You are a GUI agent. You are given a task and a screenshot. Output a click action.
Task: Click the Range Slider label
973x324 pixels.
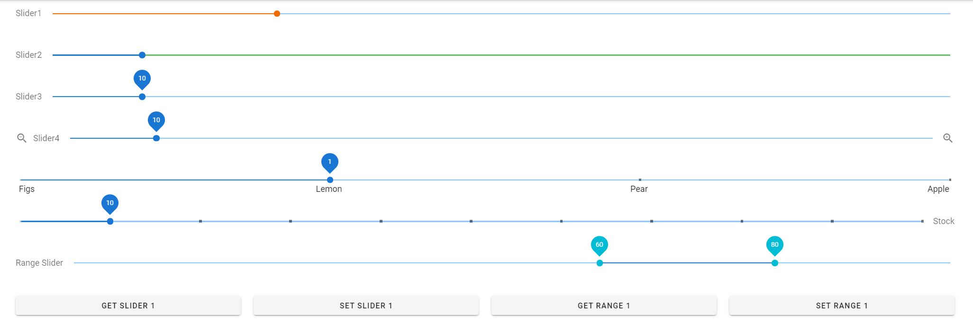pos(39,263)
